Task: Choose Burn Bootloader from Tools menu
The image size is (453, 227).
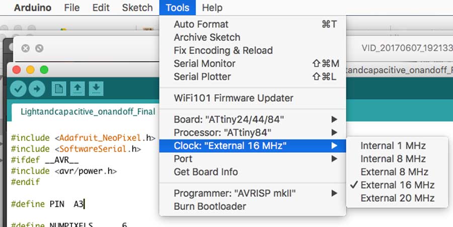Action: [210, 206]
